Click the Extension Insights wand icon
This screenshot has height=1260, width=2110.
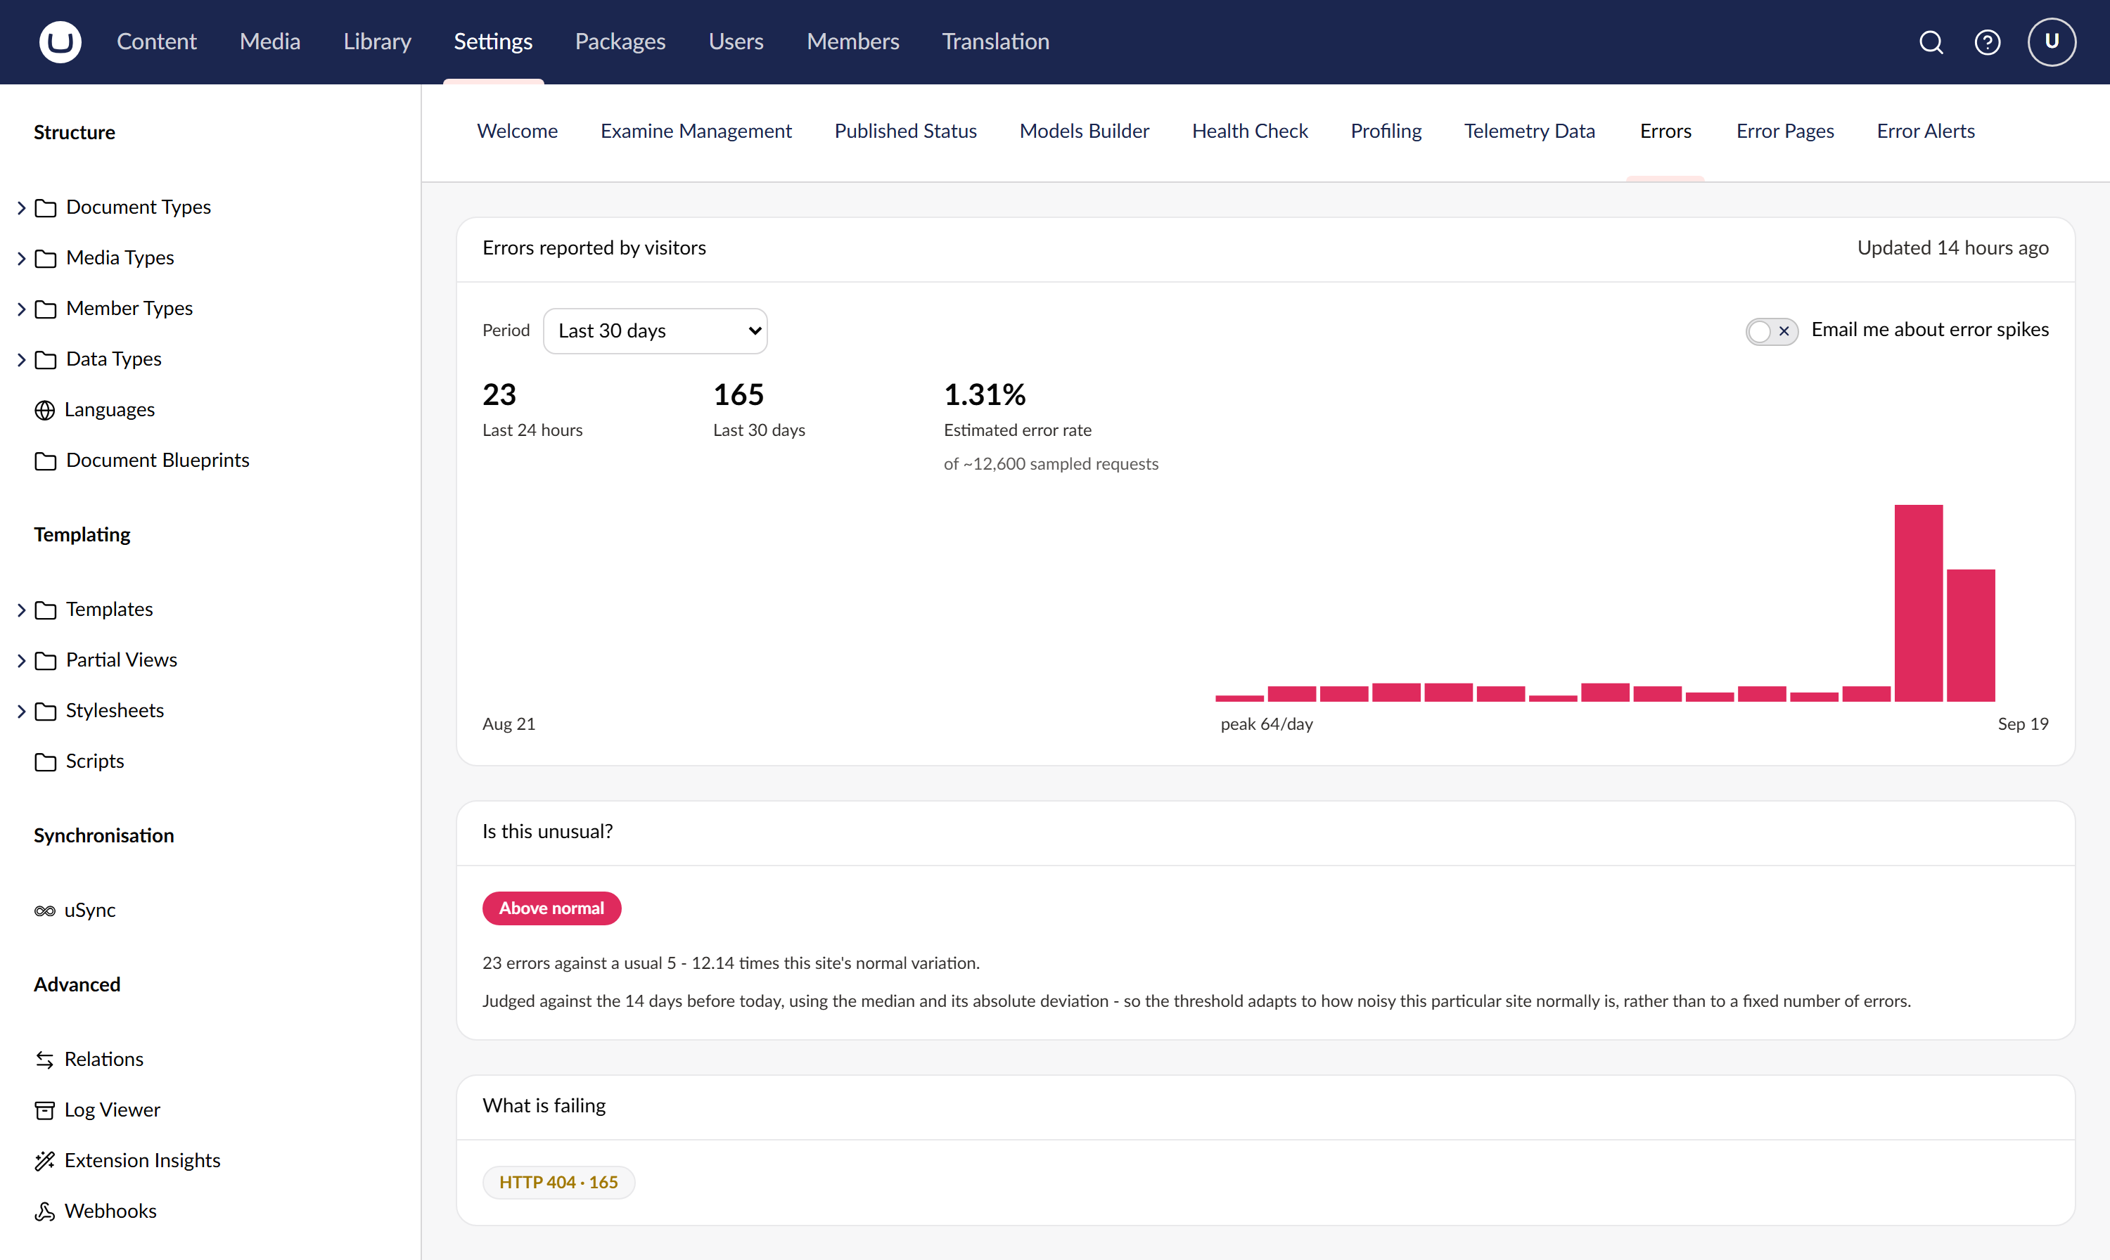tap(45, 1161)
